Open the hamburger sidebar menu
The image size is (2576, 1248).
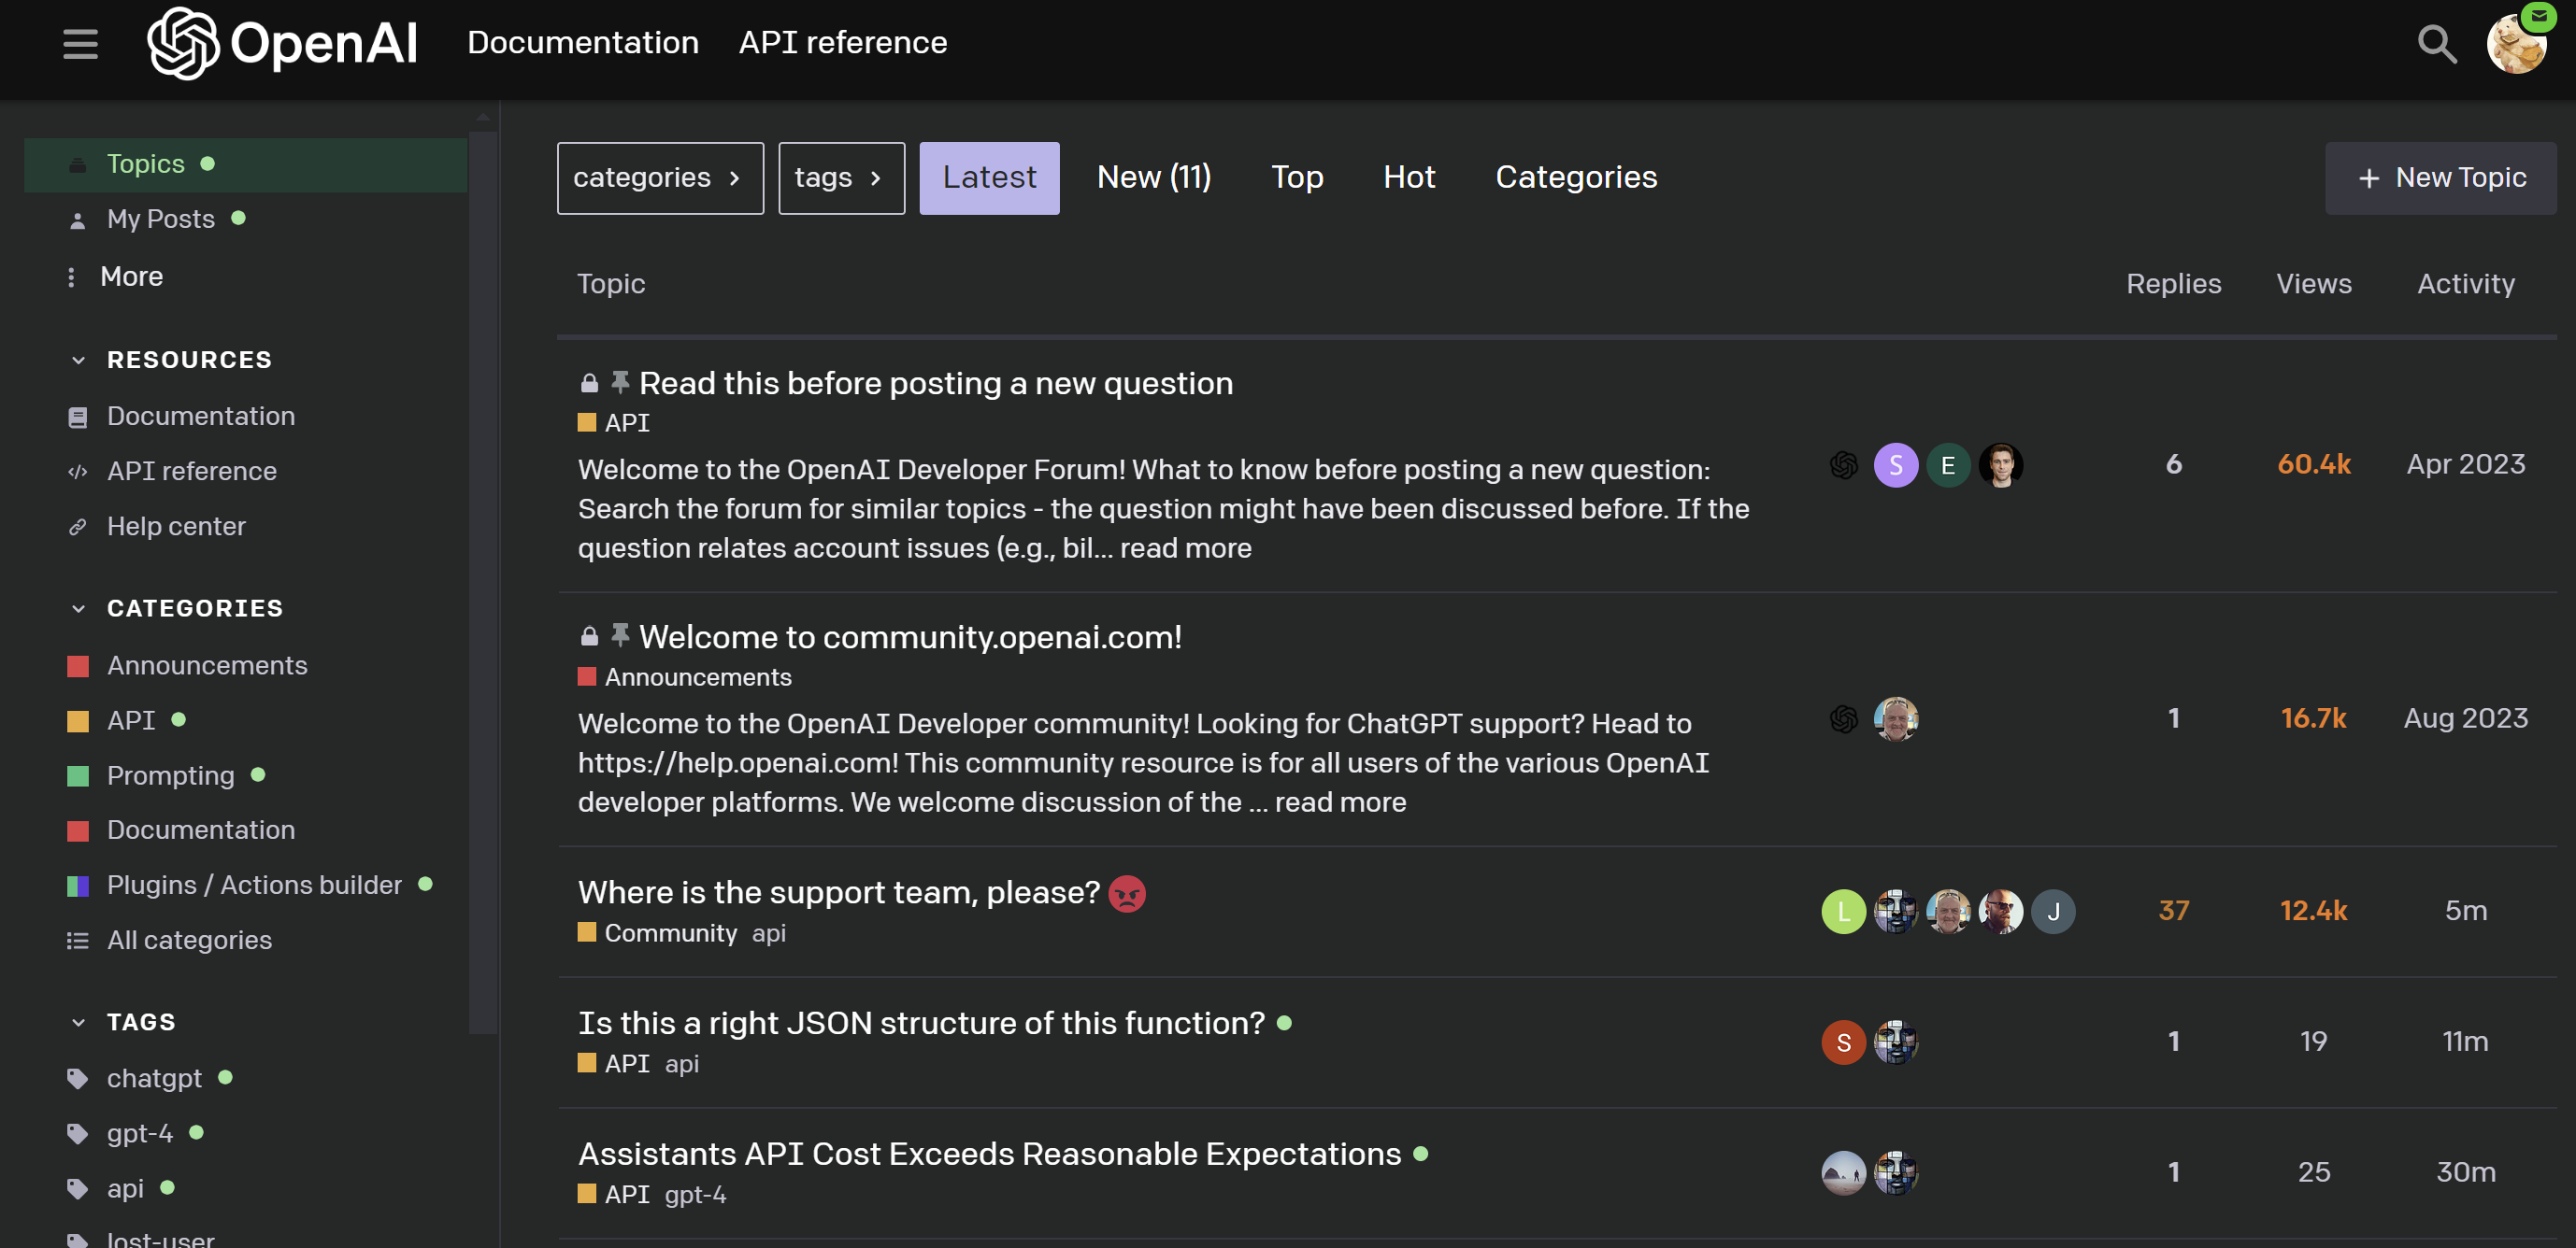pyautogui.click(x=80, y=44)
